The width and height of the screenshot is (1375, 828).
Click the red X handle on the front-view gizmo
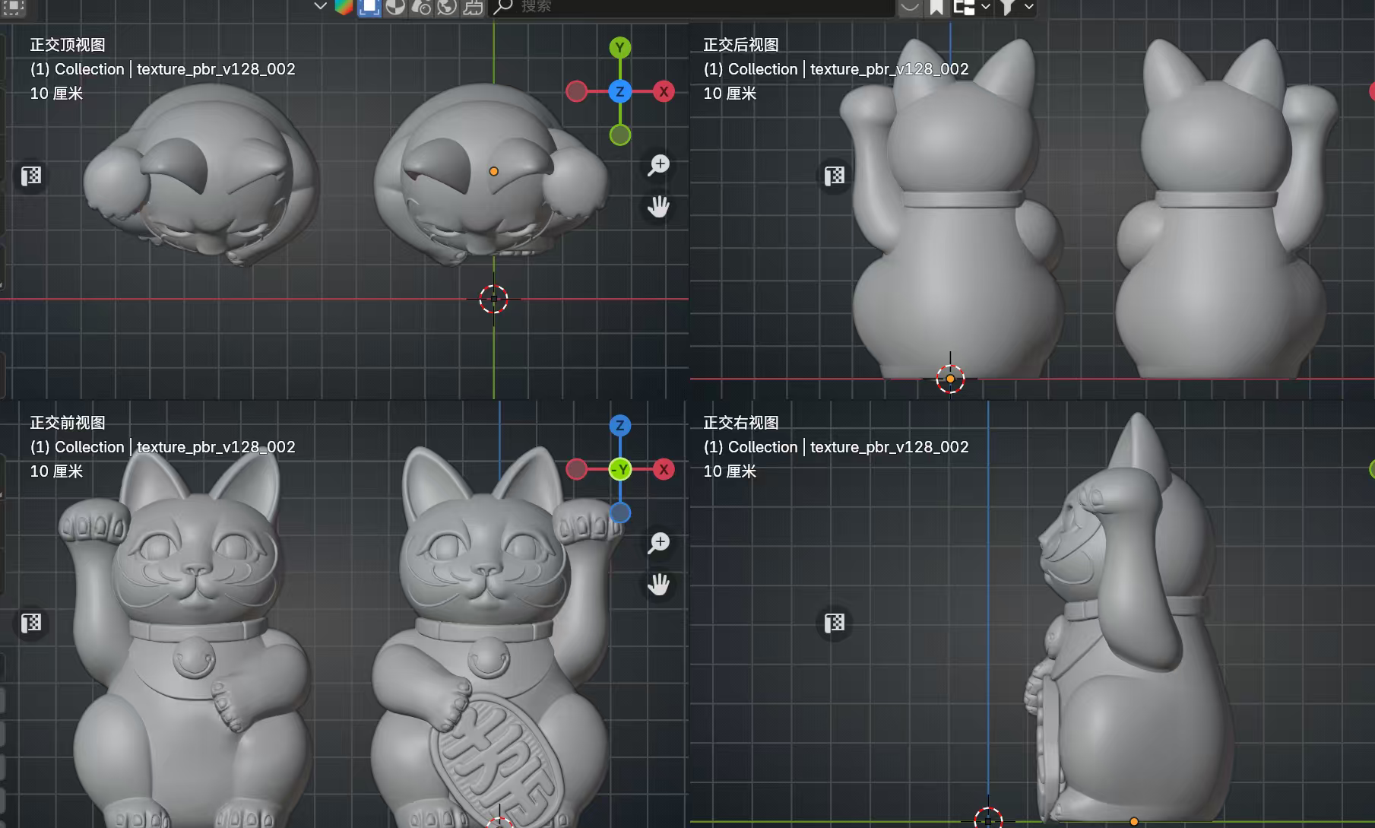click(x=664, y=470)
